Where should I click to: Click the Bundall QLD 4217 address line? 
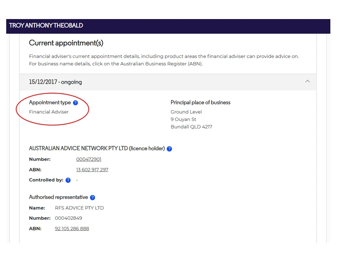click(191, 127)
